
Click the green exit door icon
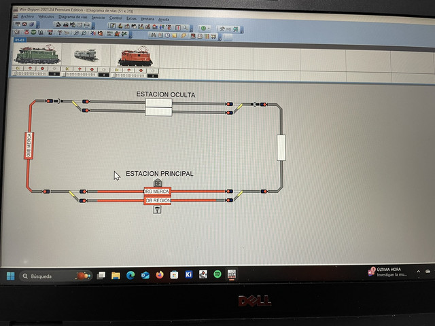pyautogui.click(x=236, y=29)
